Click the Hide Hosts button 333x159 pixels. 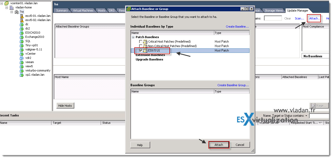[x=65, y=105]
